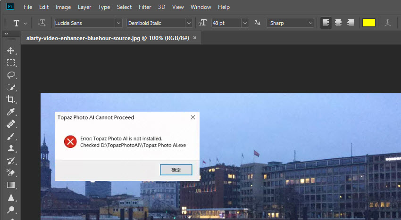This screenshot has width=401, height=220.
Task: Confirm the Topaz error dialog with 确定
Action: 176,170
